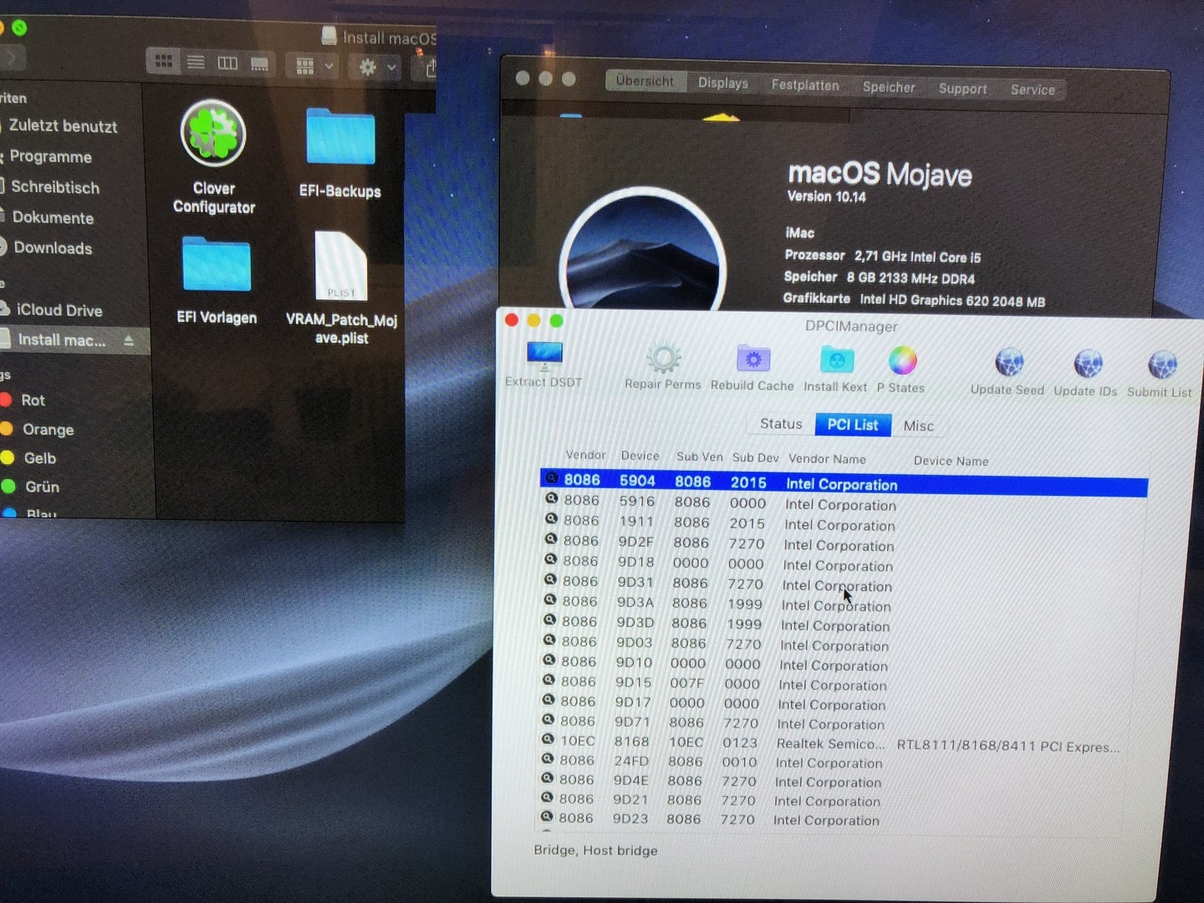The image size is (1204, 903).
Task: Select the EFI-Backups folder
Action: (x=340, y=136)
